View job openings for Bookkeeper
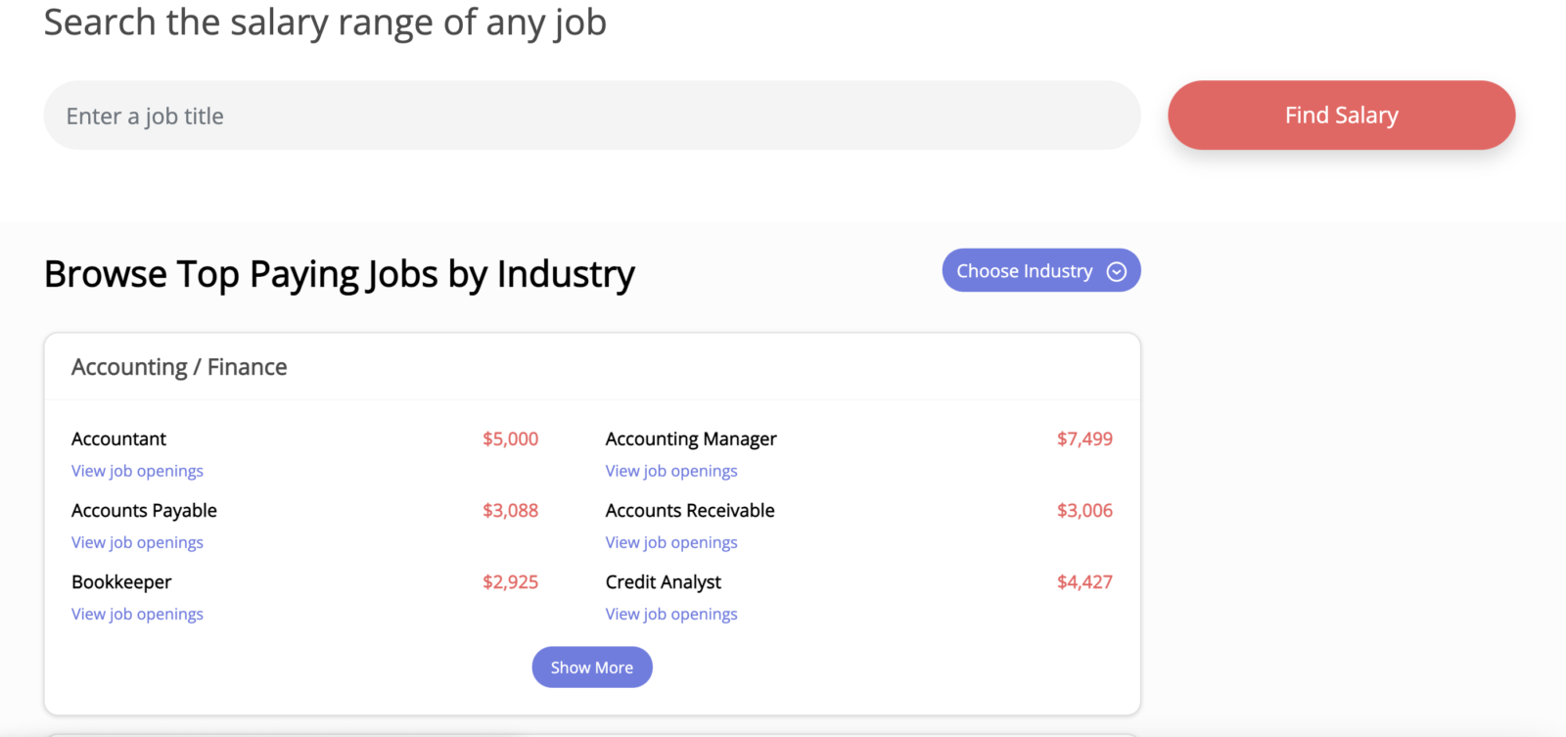 (x=137, y=614)
